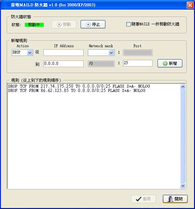This screenshot has height=209, width=195.
Task: Click the disabled source Port field
Action: (x=138, y=53)
